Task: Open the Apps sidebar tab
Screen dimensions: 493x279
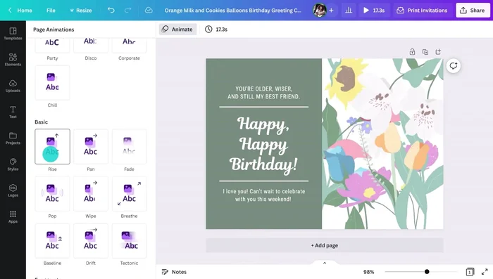Action: (x=13, y=216)
